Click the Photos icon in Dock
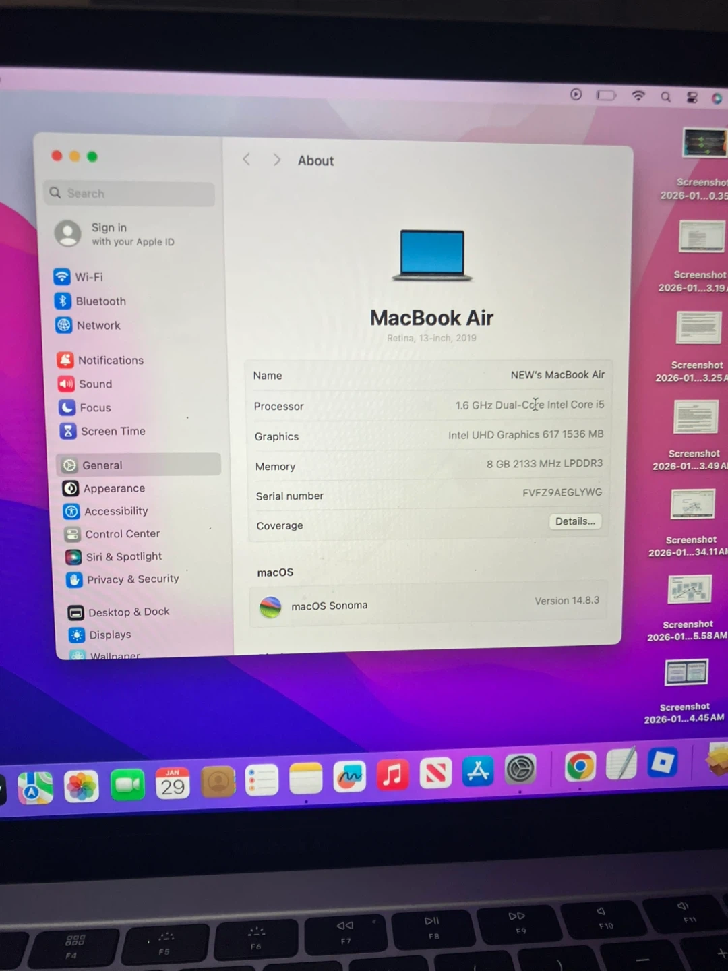 [82, 787]
